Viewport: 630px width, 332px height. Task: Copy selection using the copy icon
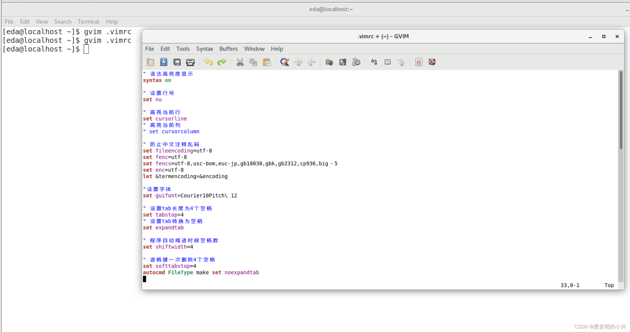coord(253,62)
